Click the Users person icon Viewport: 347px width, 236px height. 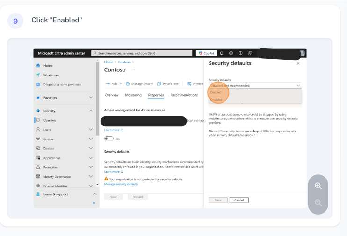coord(38,129)
